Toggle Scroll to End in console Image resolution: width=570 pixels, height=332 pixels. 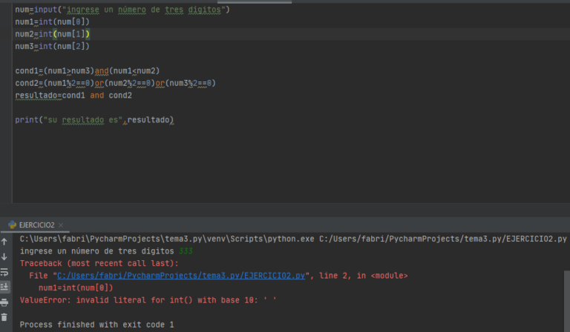4,287
